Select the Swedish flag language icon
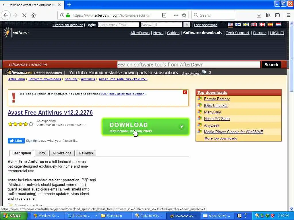The width and height of the screenshot is (294, 220). 246,25
